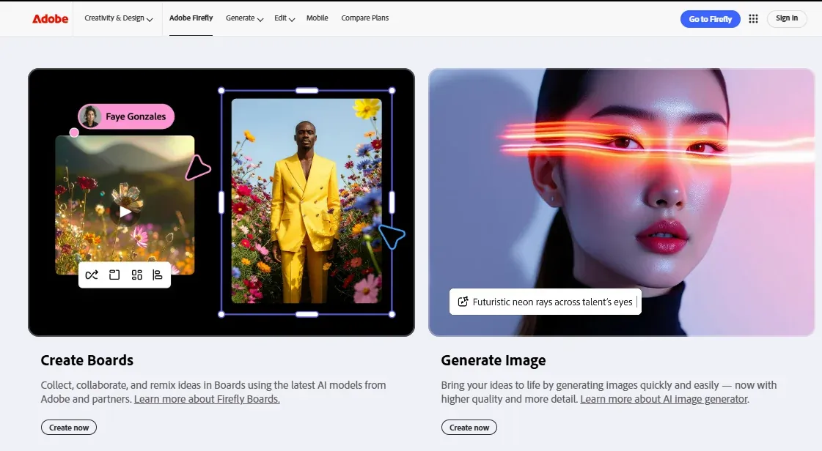
Task: Expand the Creativity & Design dropdown
Action: [118, 18]
